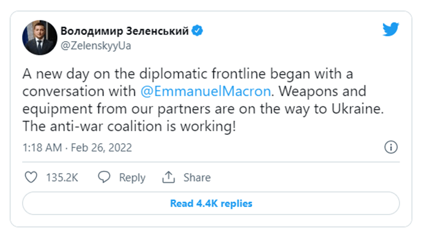Click the "Reply" text label
This screenshot has height=238, width=434.
point(132,178)
